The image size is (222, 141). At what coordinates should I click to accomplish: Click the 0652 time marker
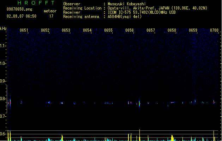[45, 30]
